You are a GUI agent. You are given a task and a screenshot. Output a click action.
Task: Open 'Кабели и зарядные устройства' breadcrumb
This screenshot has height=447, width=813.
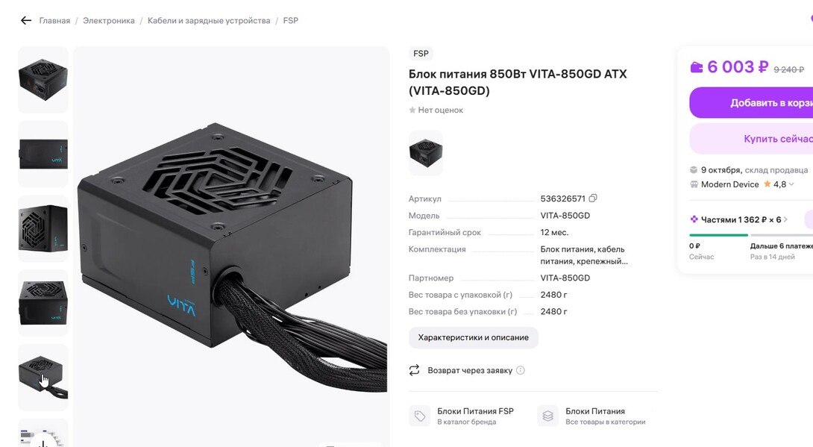point(209,21)
